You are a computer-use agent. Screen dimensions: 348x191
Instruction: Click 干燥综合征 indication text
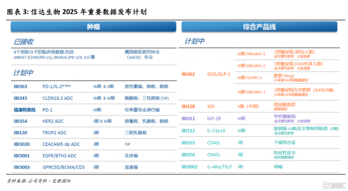click(x=285, y=143)
